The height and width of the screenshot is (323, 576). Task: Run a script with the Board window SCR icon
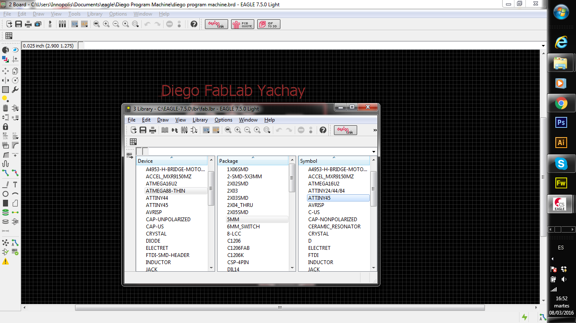pos(75,24)
